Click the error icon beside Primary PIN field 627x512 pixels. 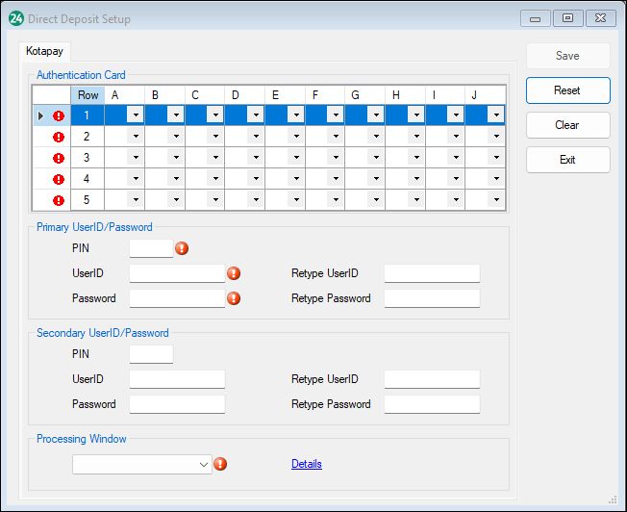point(182,248)
